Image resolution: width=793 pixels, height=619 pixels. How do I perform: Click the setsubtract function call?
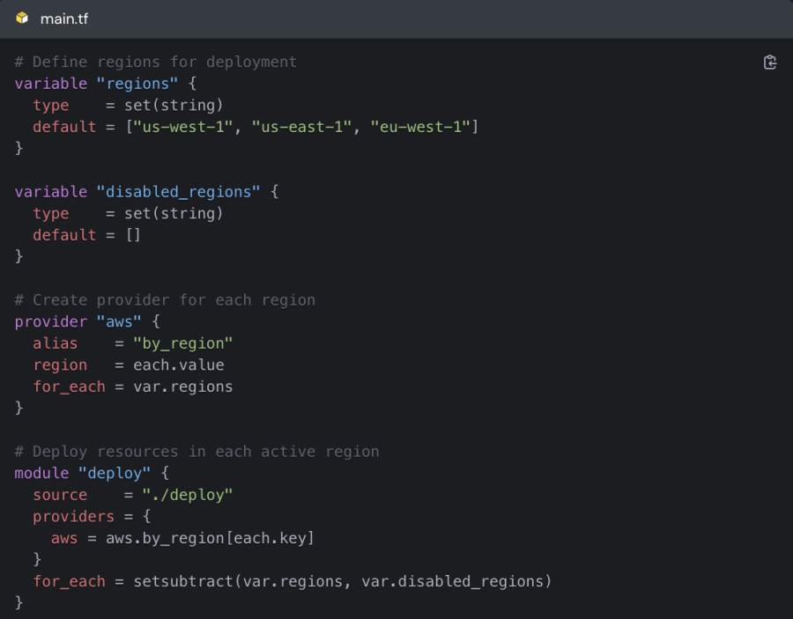point(343,582)
